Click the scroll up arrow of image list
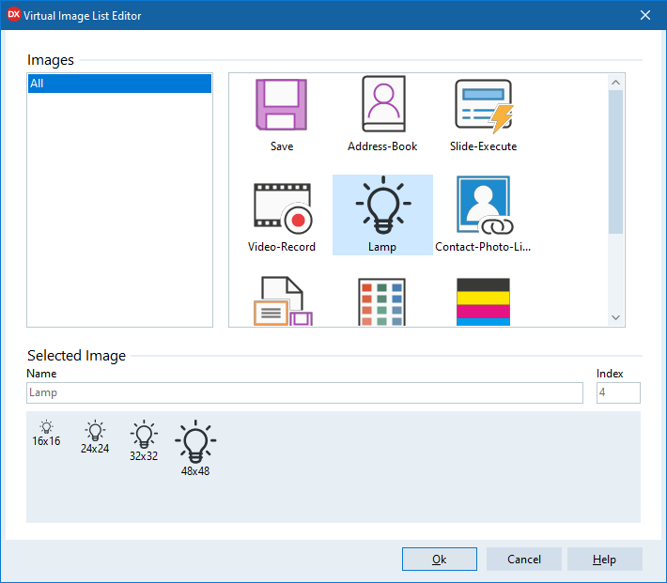The height and width of the screenshot is (583, 667). (615, 83)
